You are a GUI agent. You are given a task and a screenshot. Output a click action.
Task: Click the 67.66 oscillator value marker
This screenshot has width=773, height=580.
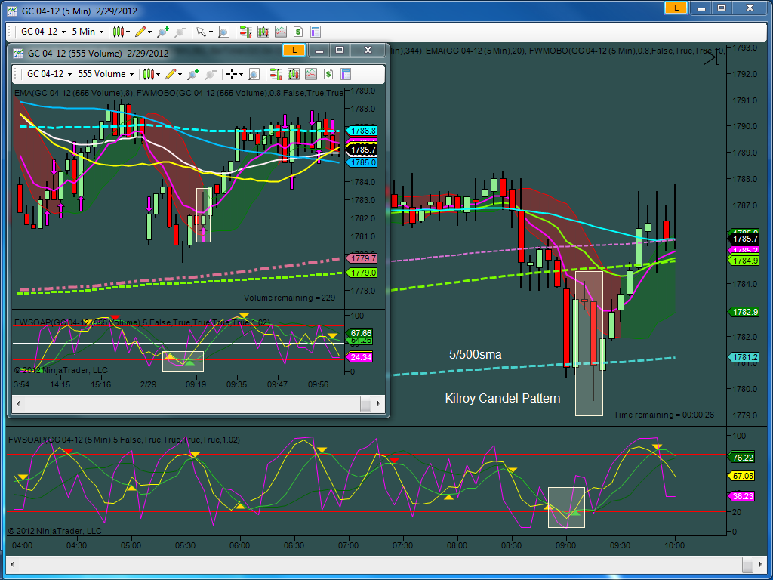[x=360, y=333]
